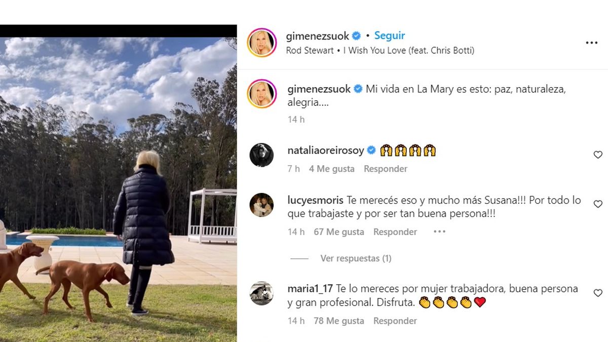
Task: Follow gimenezsuok with Seguir
Action: [390, 35]
